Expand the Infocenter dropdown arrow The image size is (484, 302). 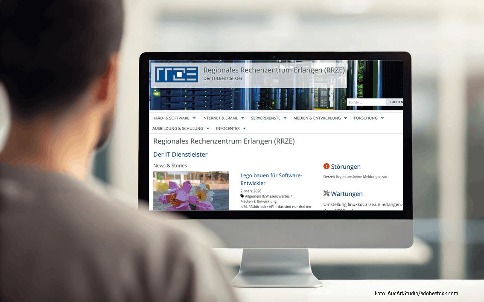[244, 129]
